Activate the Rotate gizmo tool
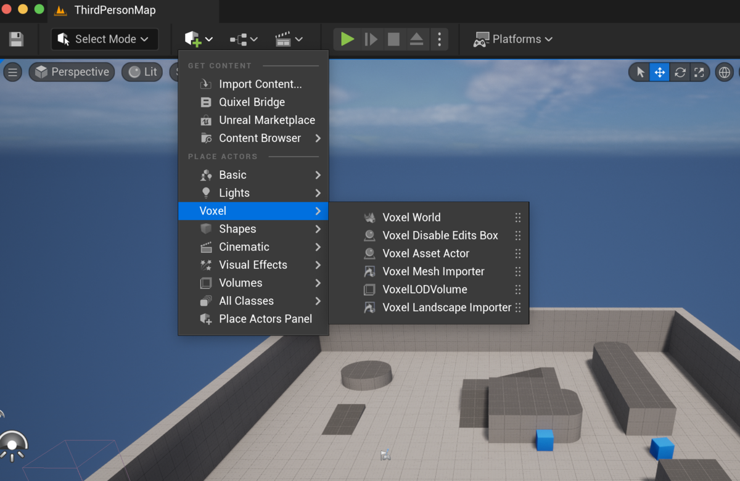Image resolution: width=740 pixels, height=481 pixels. pos(680,72)
